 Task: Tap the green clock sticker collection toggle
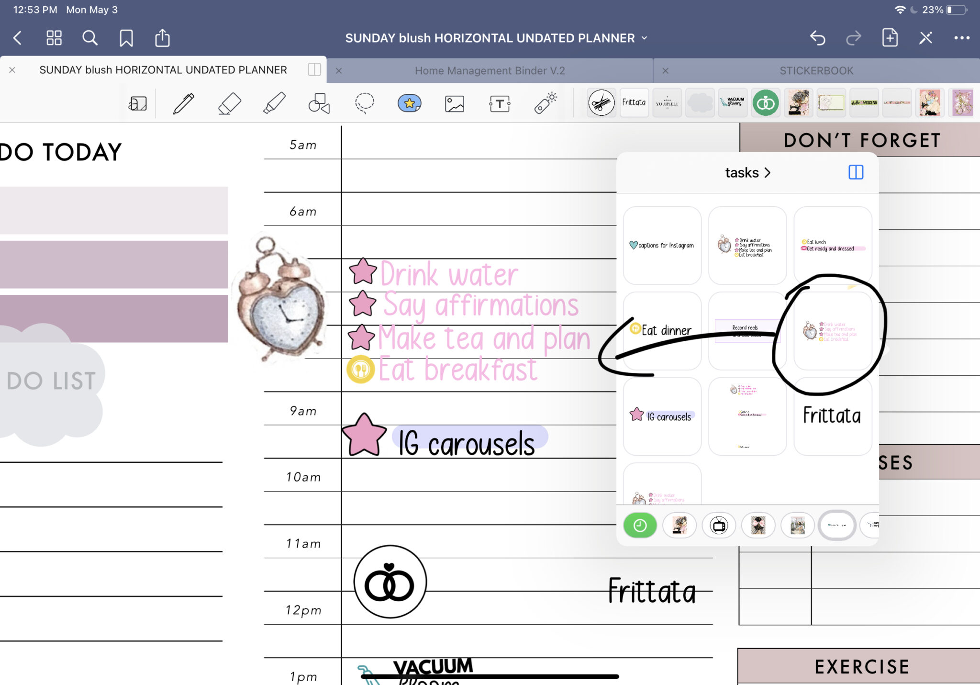point(640,525)
